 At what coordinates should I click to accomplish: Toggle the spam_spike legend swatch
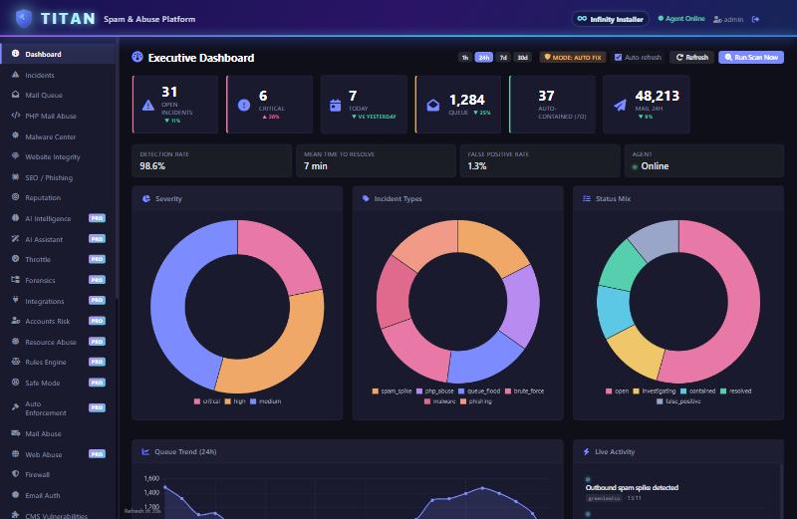click(x=376, y=390)
